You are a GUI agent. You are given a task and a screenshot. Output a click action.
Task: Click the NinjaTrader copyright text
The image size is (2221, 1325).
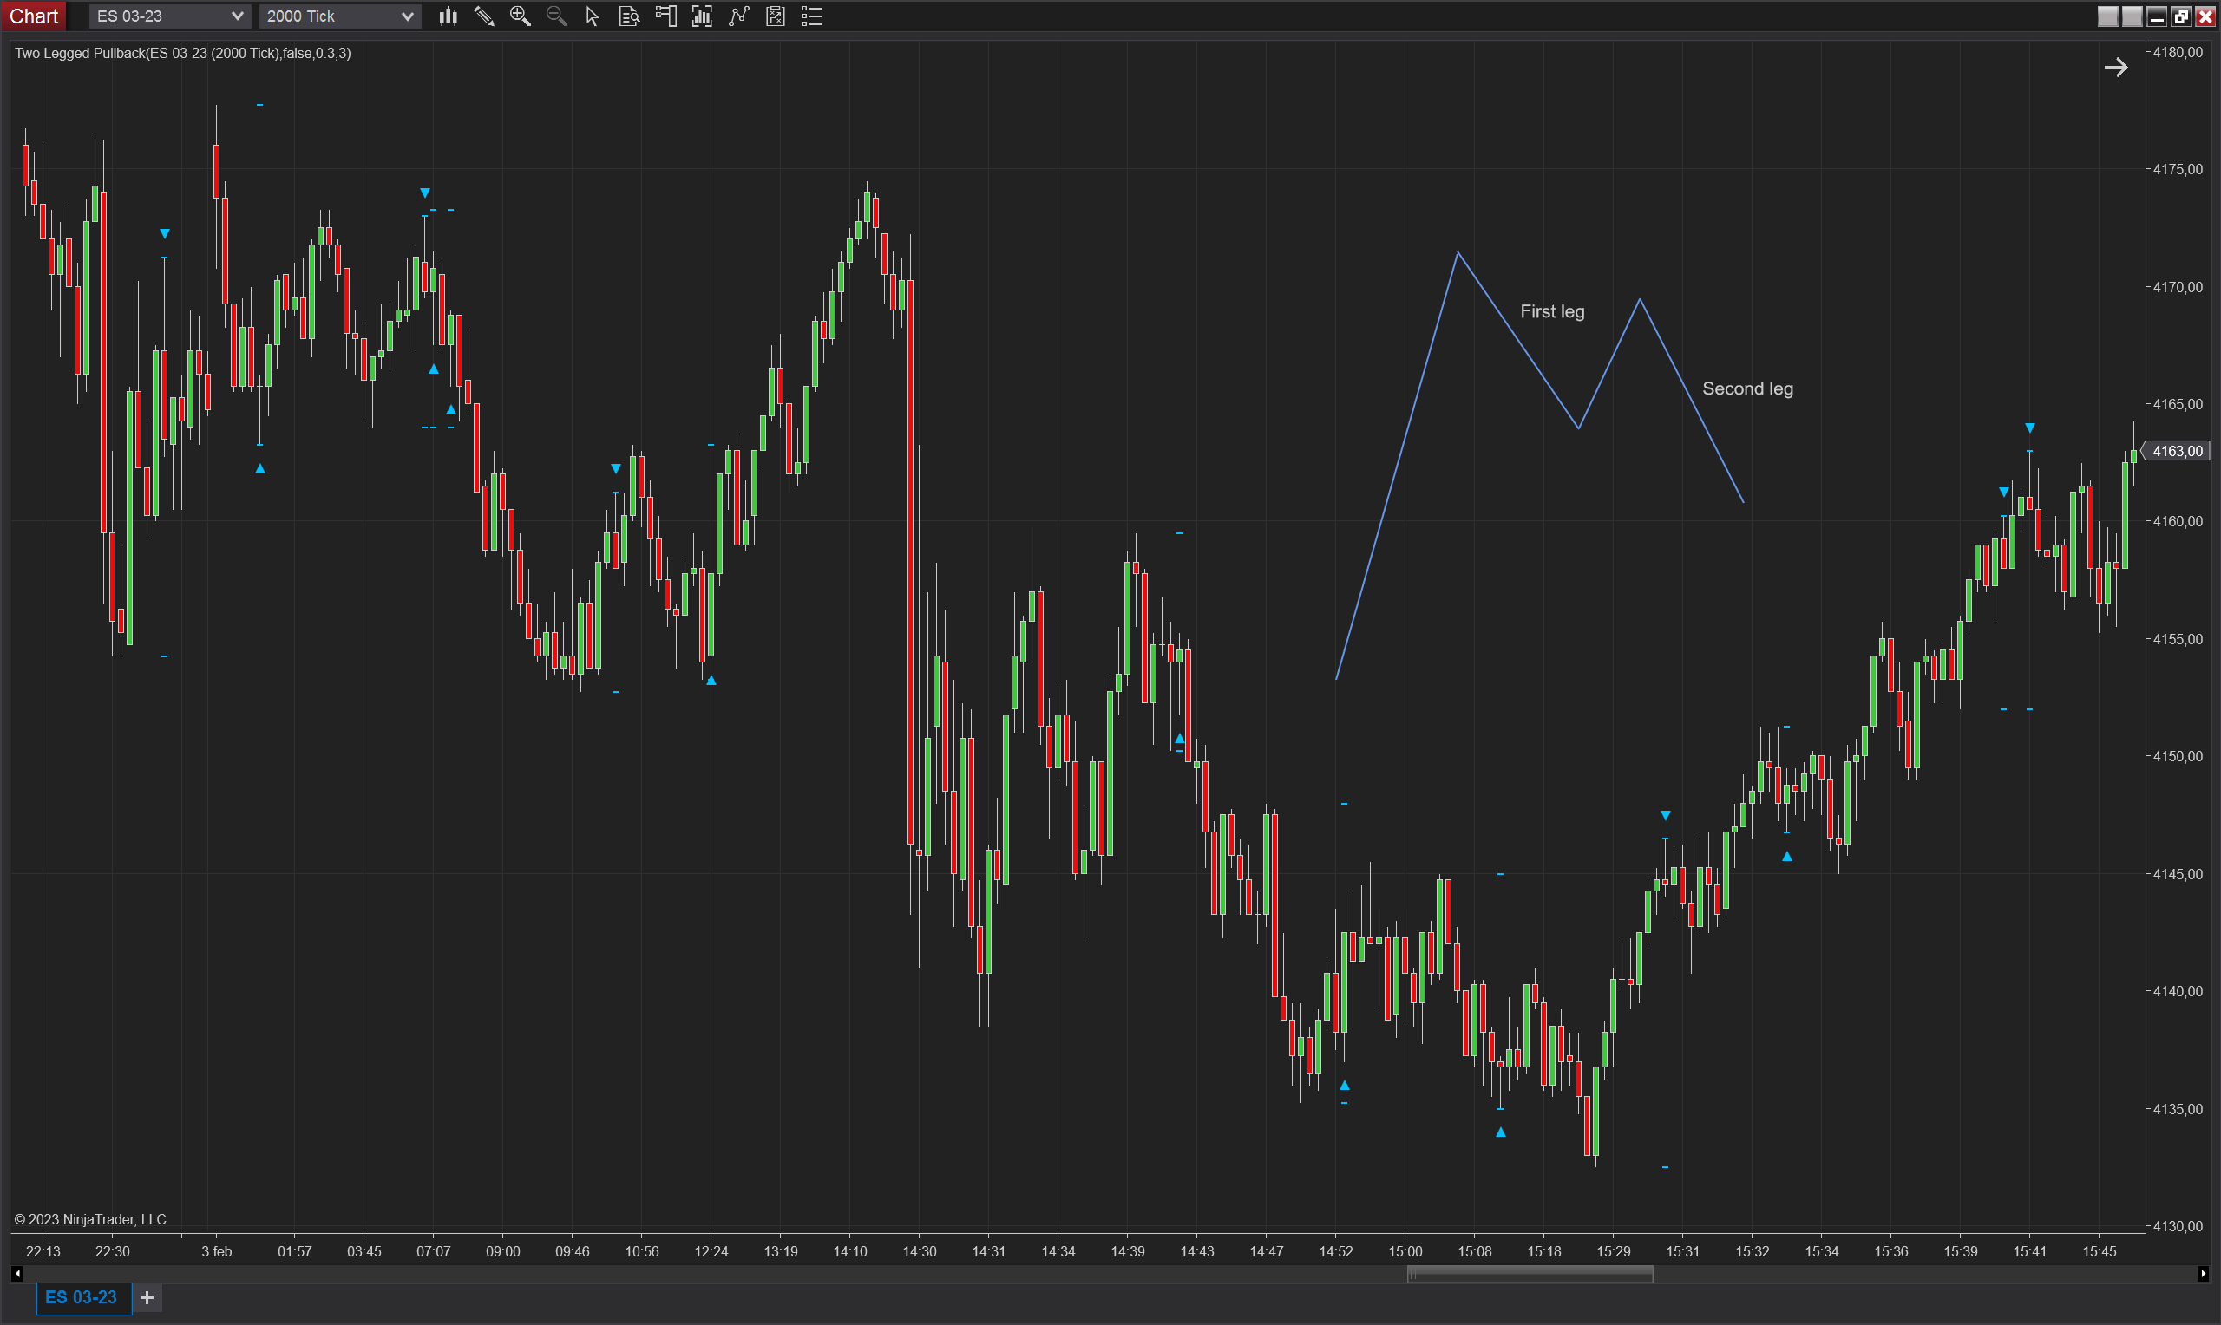pos(90,1220)
